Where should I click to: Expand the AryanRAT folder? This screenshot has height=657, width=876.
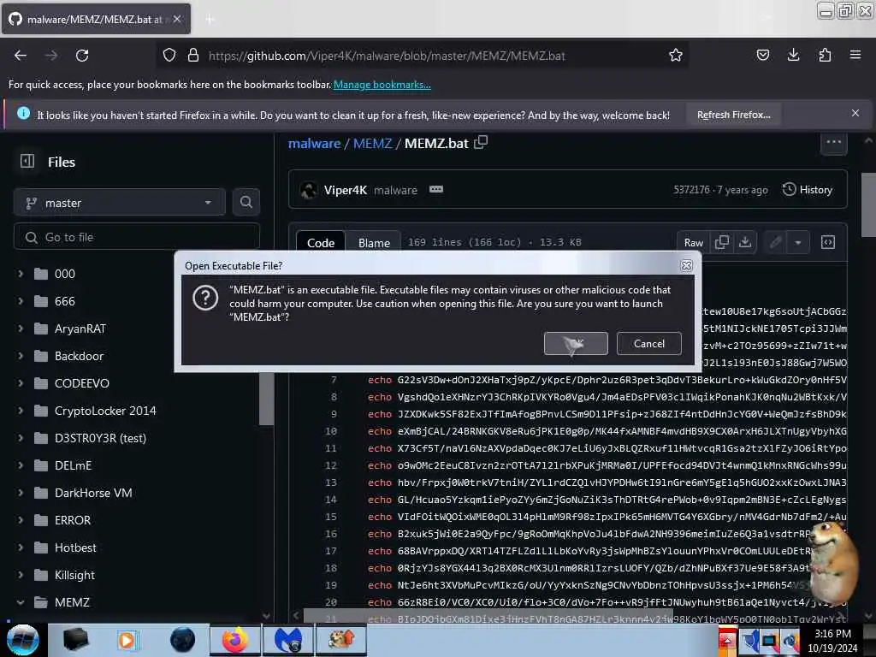[x=21, y=328]
